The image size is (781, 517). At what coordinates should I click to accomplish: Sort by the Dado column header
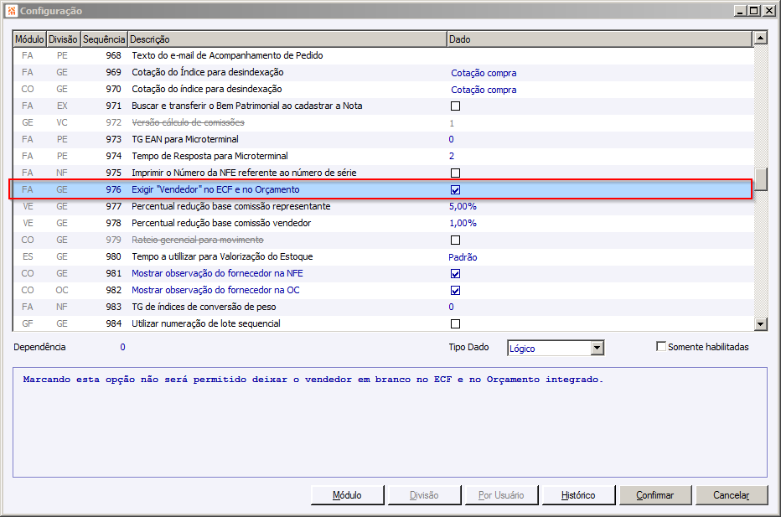click(600, 39)
